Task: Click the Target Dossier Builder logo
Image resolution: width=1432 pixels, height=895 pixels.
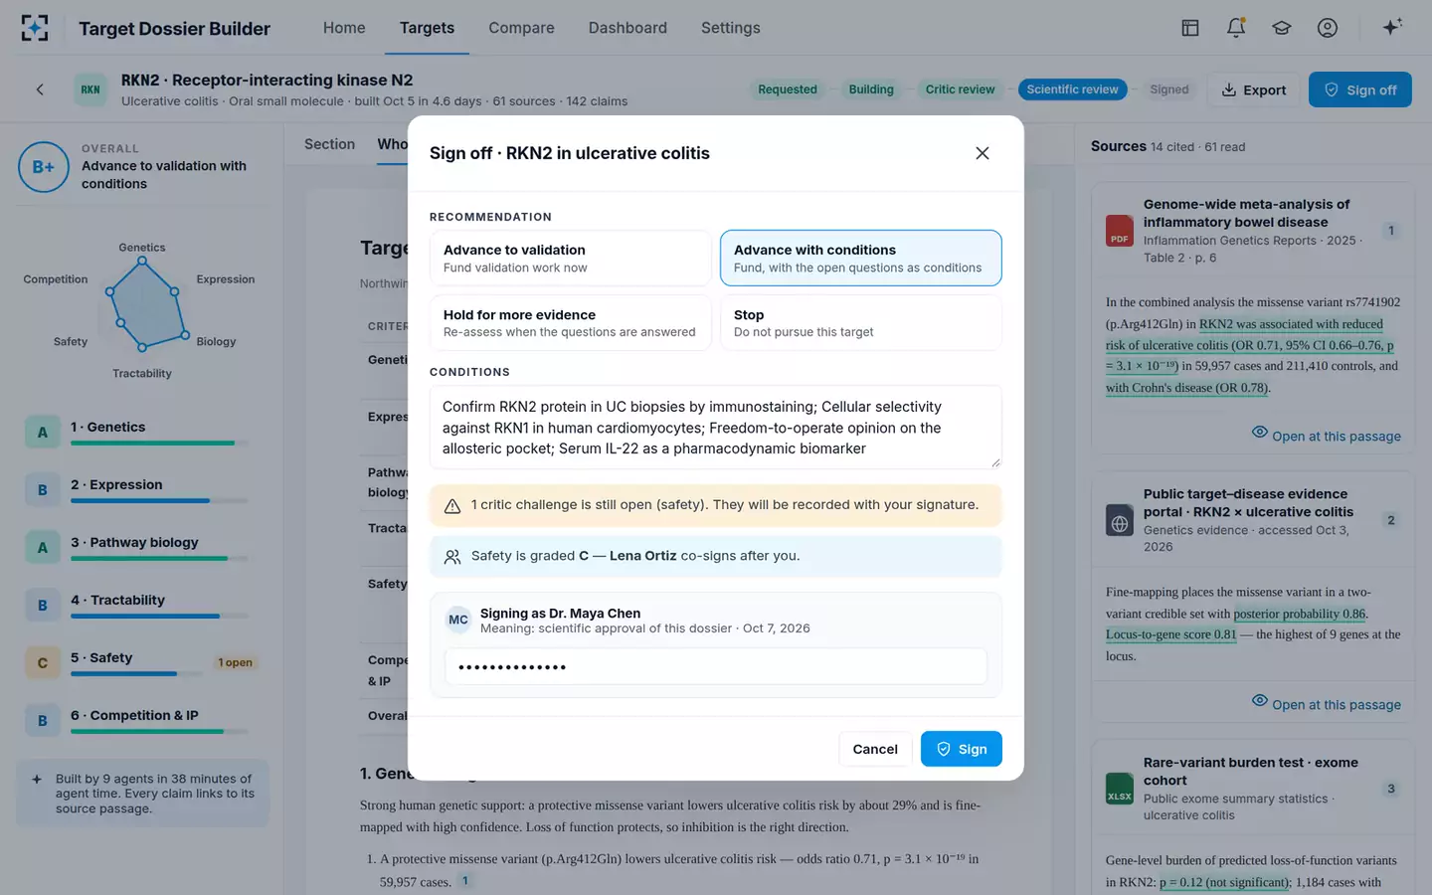Action: tap(35, 28)
